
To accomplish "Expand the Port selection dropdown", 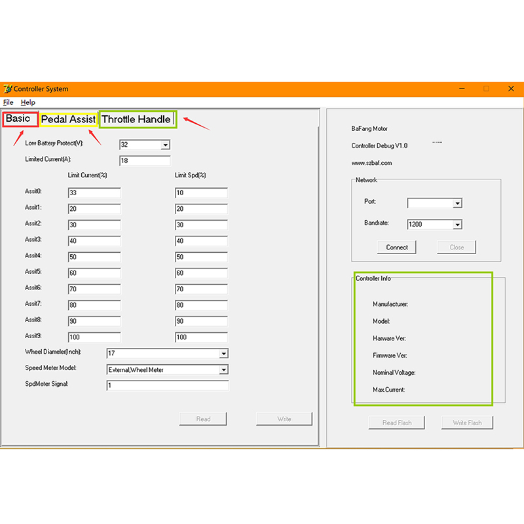I will click(x=457, y=204).
